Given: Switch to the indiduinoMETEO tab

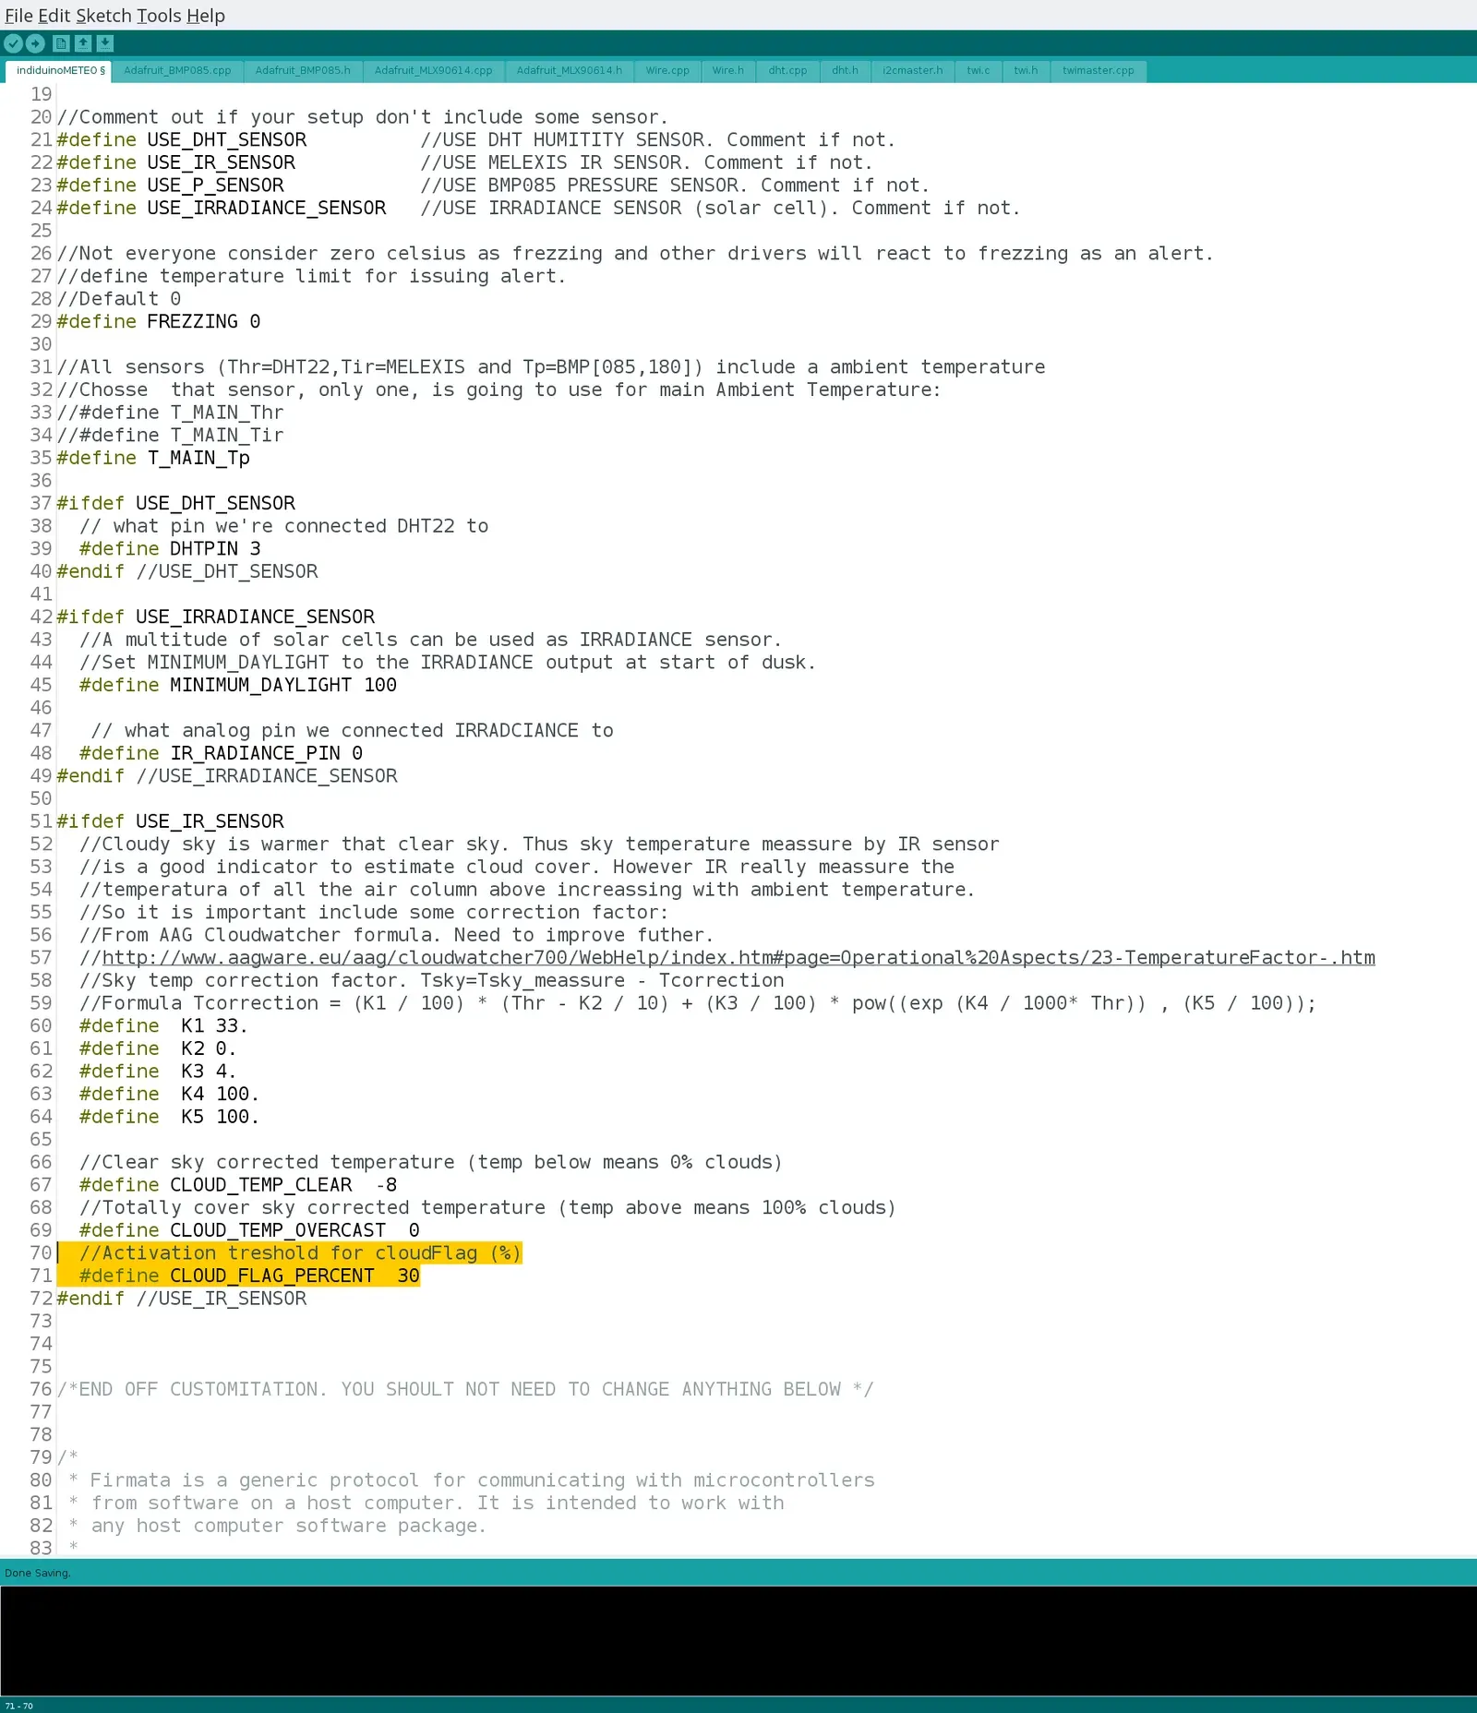Looking at the screenshot, I should pos(59,71).
